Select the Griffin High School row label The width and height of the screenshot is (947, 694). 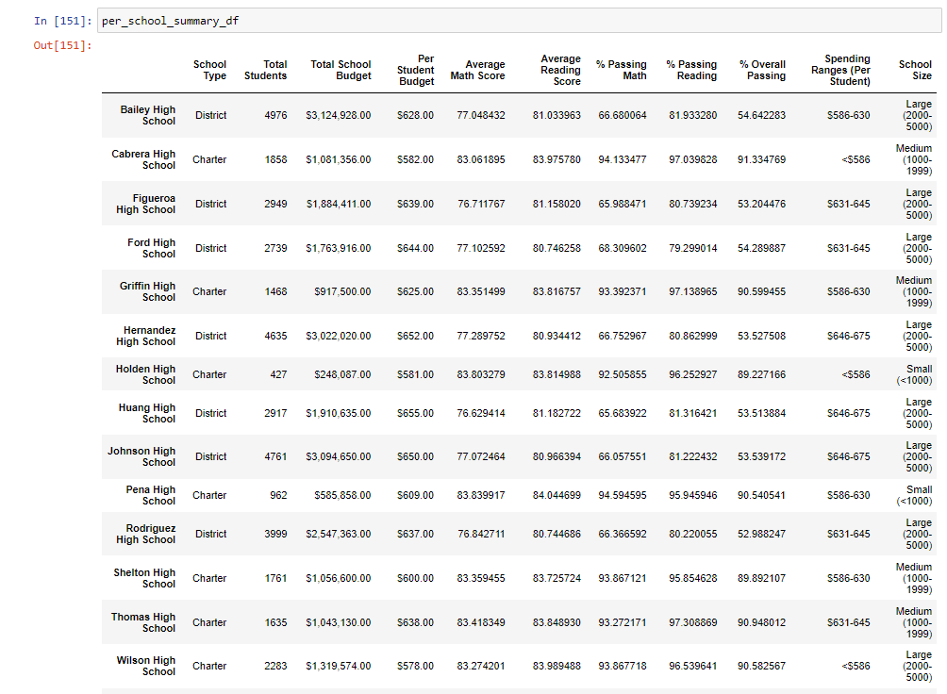coord(147,291)
